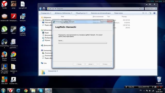Open Skype from the taskbar
Screen dimensions: 165x93
pyautogui.click(x=41, y=91)
